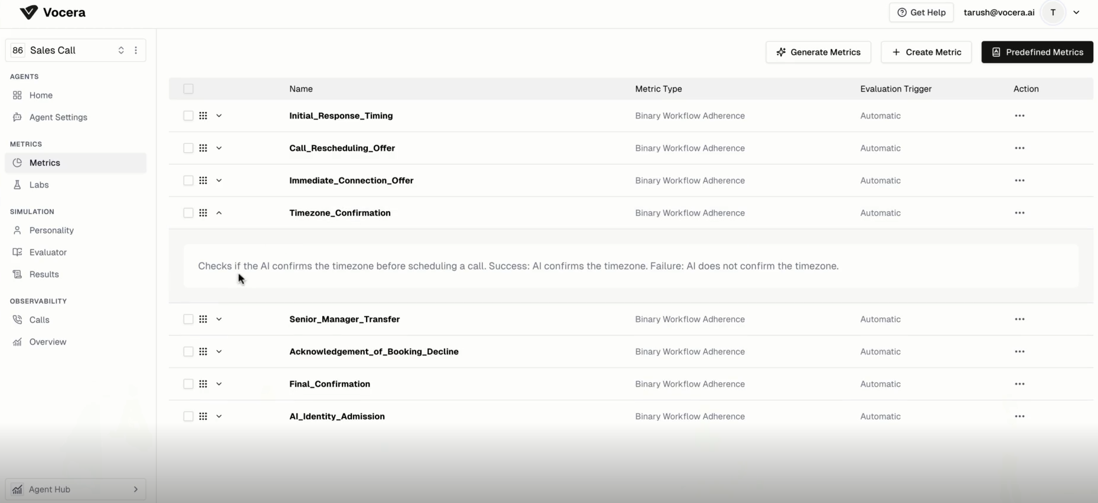The height and width of the screenshot is (503, 1098).
Task: Go to Home in sidebar
Action: pyautogui.click(x=76, y=95)
